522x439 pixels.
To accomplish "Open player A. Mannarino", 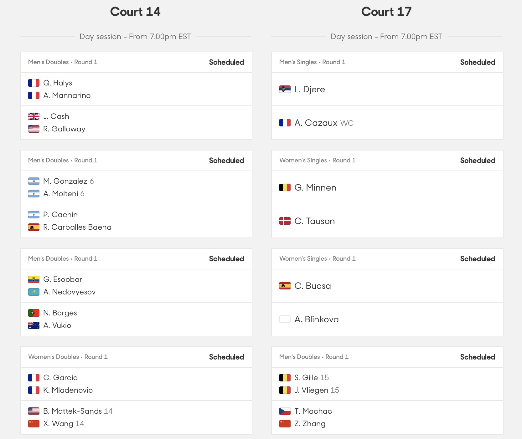I will tap(67, 95).
